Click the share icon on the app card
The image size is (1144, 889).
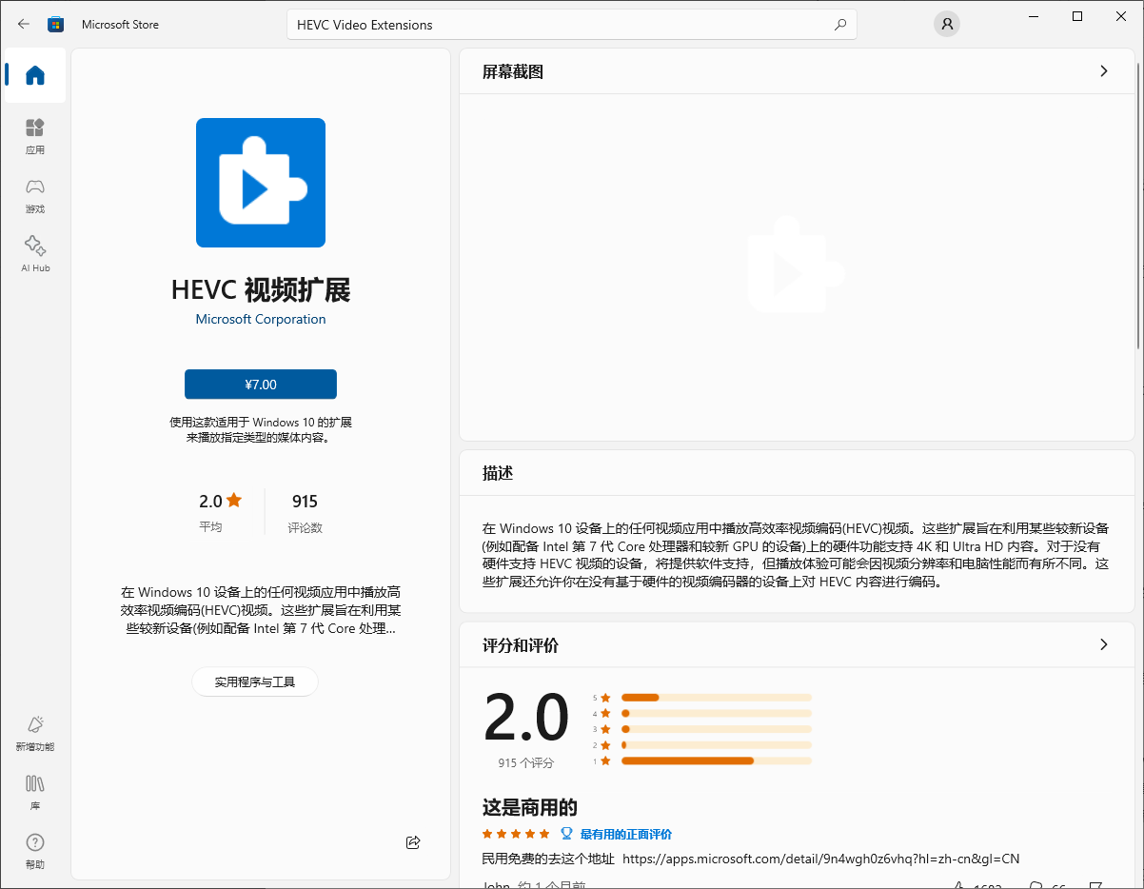coord(412,842)
